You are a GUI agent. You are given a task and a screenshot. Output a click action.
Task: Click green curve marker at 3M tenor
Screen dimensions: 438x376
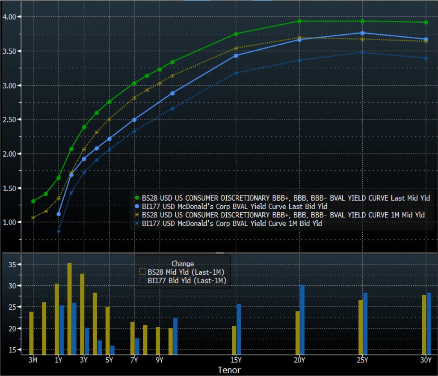(33, 201)
